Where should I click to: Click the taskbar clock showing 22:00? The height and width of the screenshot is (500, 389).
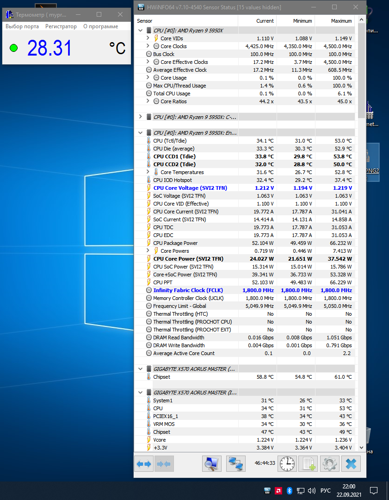point(349,490)
